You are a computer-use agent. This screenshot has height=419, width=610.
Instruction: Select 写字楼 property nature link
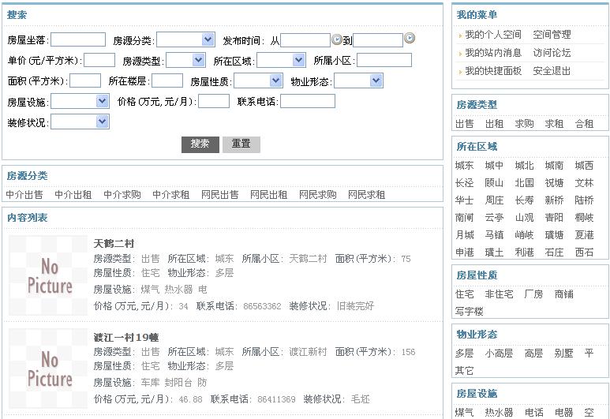coord(470,312)
